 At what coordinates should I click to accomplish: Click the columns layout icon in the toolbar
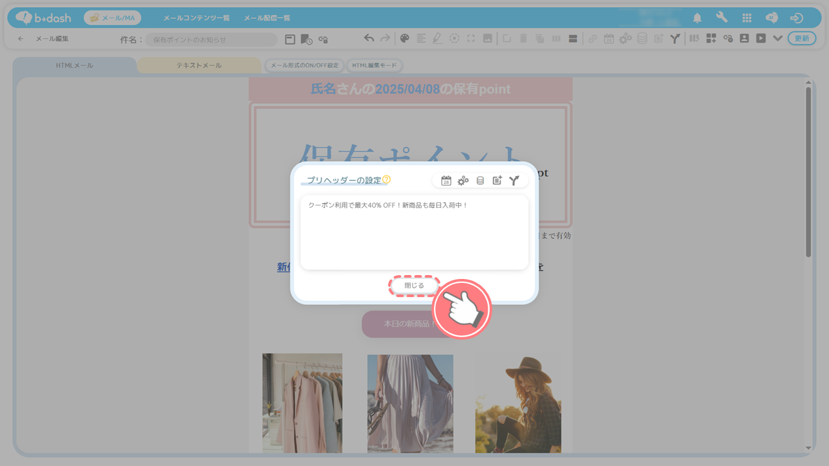pyautogui.click(x=556, y=39)
